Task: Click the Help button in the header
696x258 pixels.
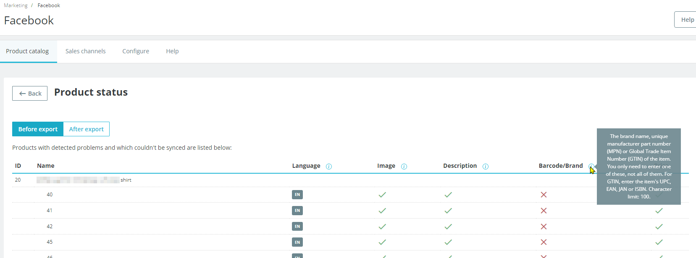Action: click(686, 20)
